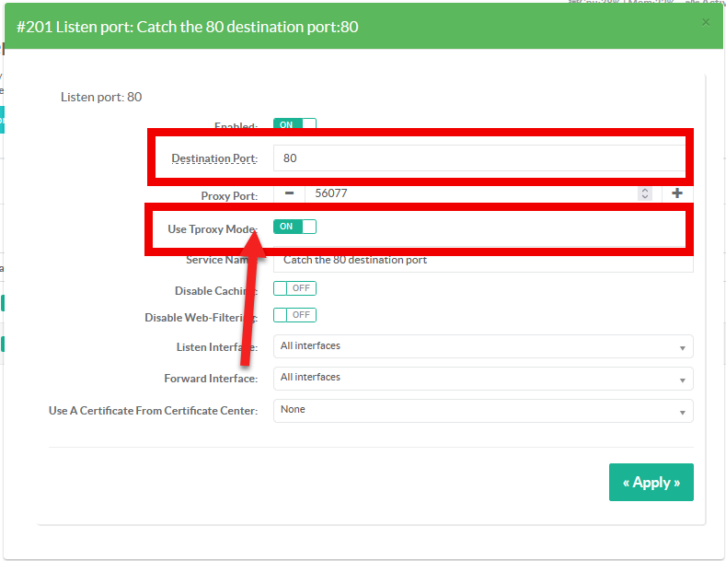Open the Certificate Center certificate dropdown

(482, 410)
